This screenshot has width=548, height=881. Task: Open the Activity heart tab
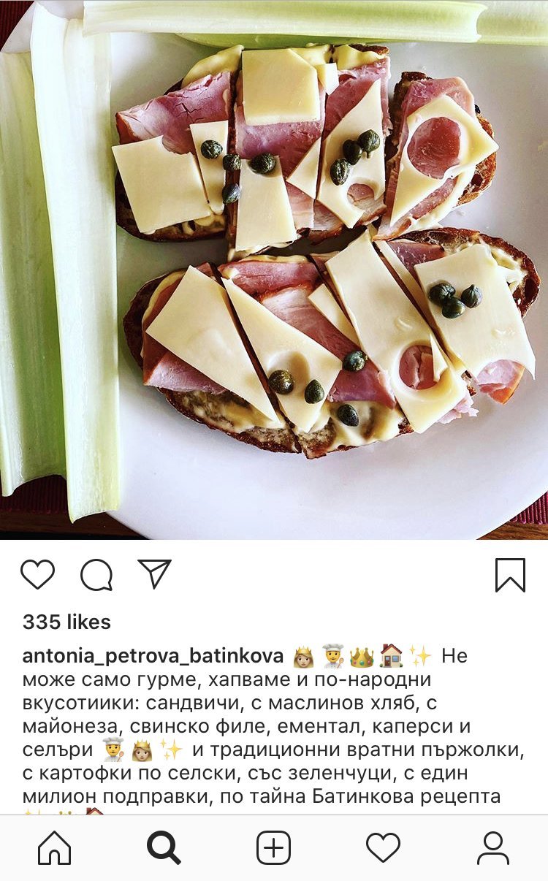pyautogui.click(x=384, y=848)
